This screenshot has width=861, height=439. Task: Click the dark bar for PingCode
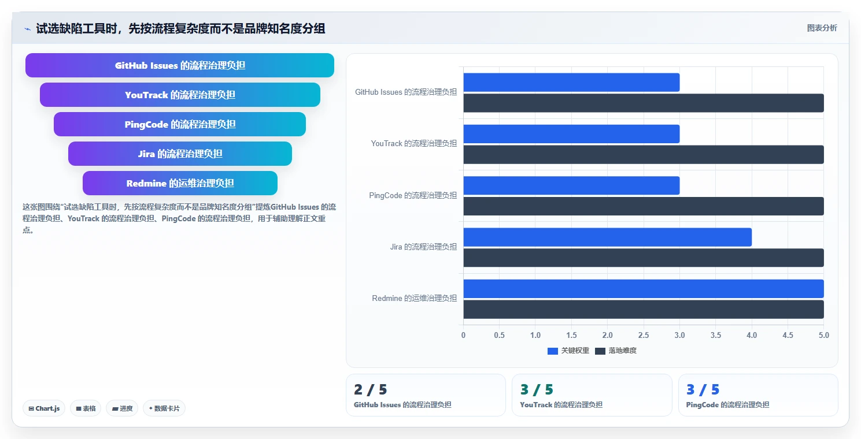[x=644, y=206]
